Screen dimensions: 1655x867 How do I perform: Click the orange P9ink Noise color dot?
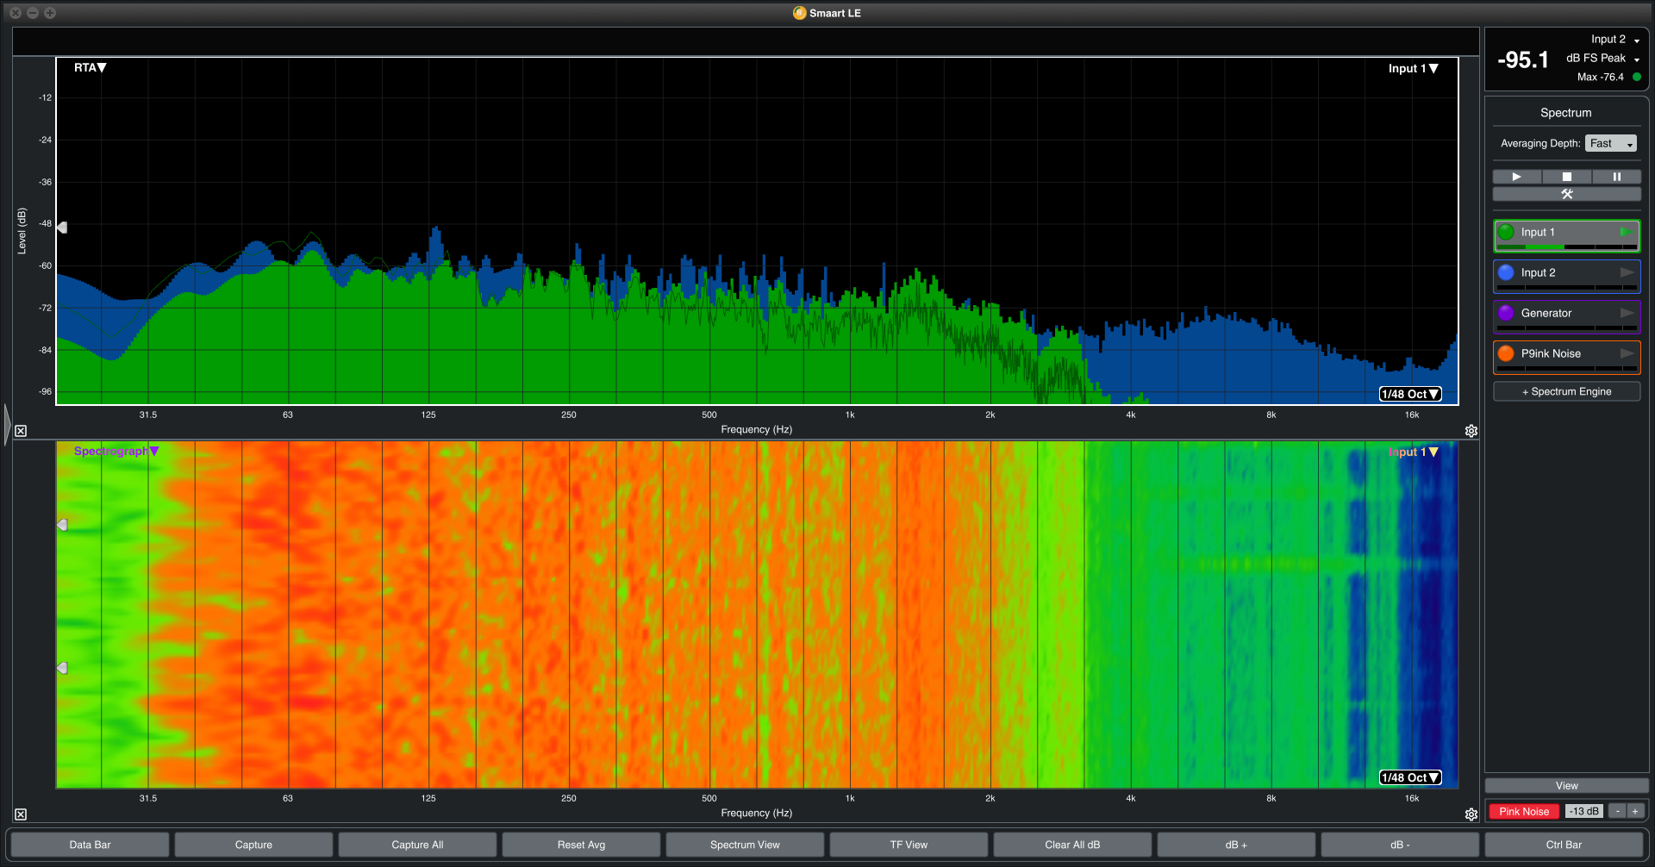(1506, 353)
